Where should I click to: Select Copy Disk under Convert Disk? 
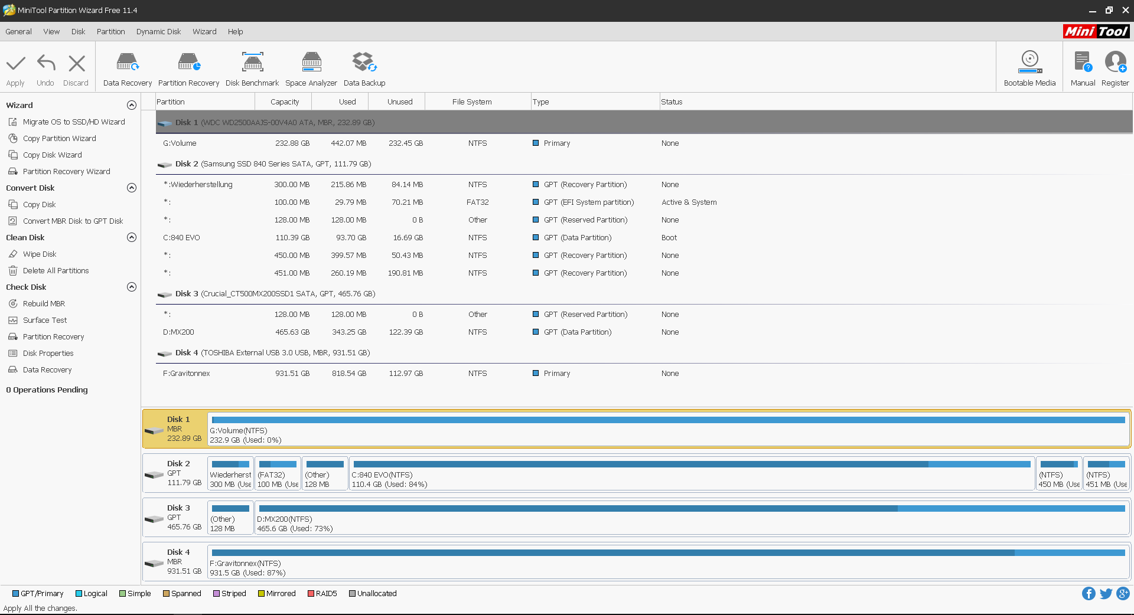40,205
